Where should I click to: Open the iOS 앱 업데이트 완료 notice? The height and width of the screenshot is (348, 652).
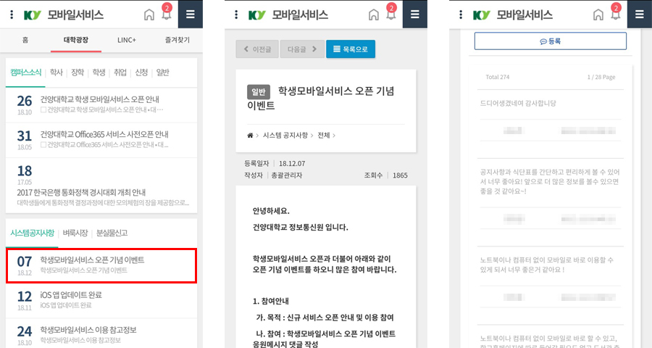coord(101,299)
